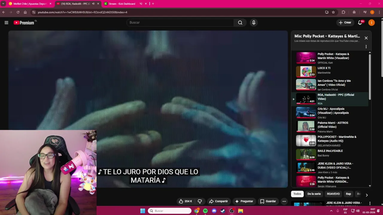Open the Windows Start menu

click(143, 211)
